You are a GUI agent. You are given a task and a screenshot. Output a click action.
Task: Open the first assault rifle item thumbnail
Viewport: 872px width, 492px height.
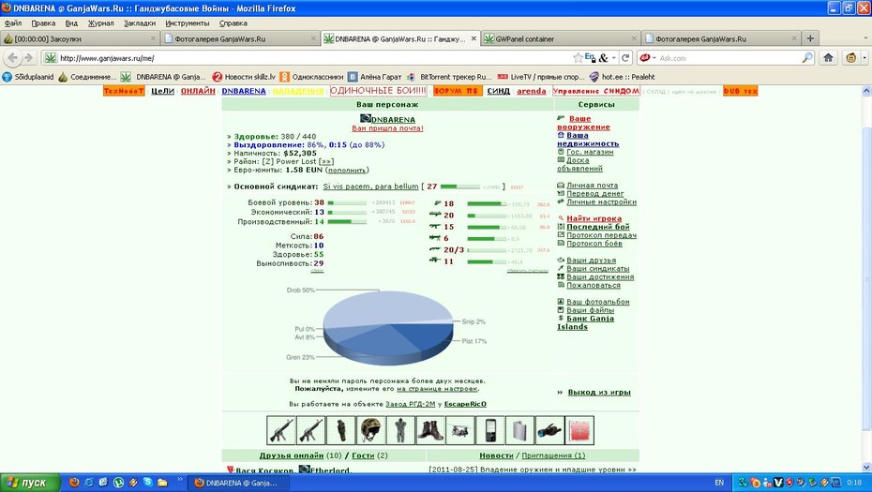(281, 430)
